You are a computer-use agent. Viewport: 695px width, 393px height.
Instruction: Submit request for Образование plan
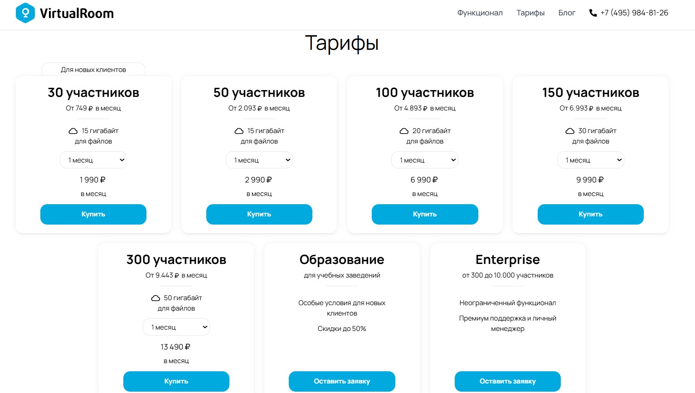coord(342,381)
